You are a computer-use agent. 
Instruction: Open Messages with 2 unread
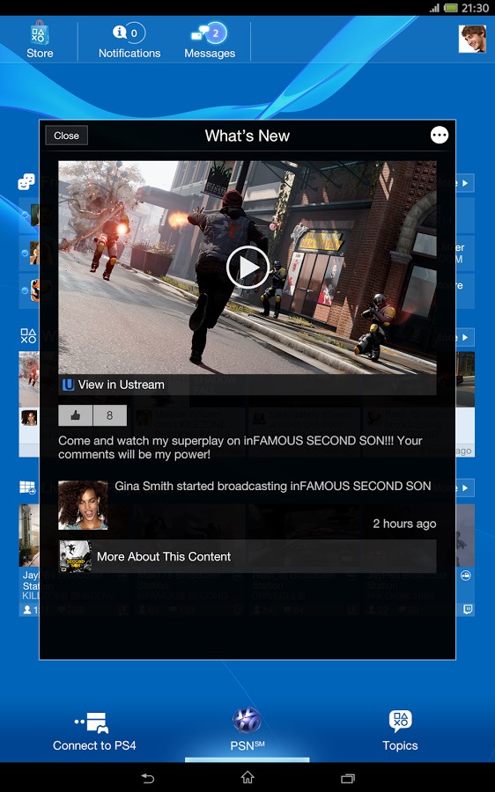click(x=210, y=40)
